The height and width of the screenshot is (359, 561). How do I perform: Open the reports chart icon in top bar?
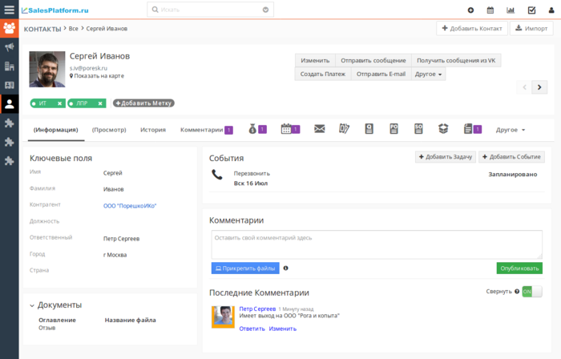[x=511, y=10]
